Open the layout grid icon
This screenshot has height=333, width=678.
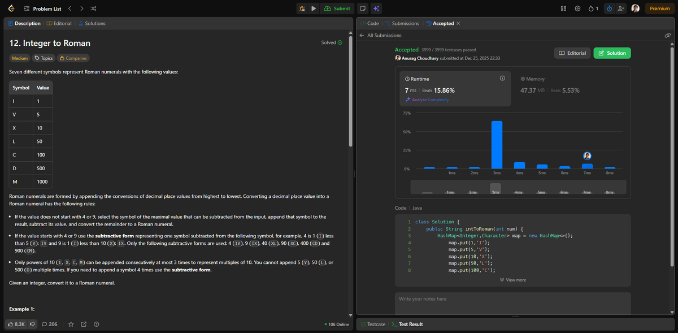pyautogui.click(x=563, y=8)
